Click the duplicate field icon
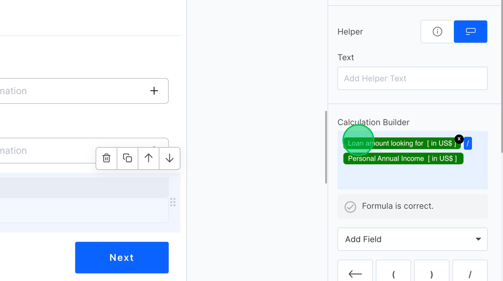This screenshot has height=281, width=503. (128, 158)
